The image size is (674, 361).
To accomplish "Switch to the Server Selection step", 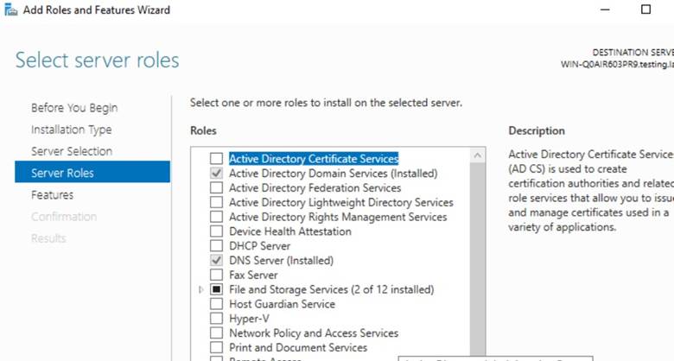I will (x=72, y=151).
